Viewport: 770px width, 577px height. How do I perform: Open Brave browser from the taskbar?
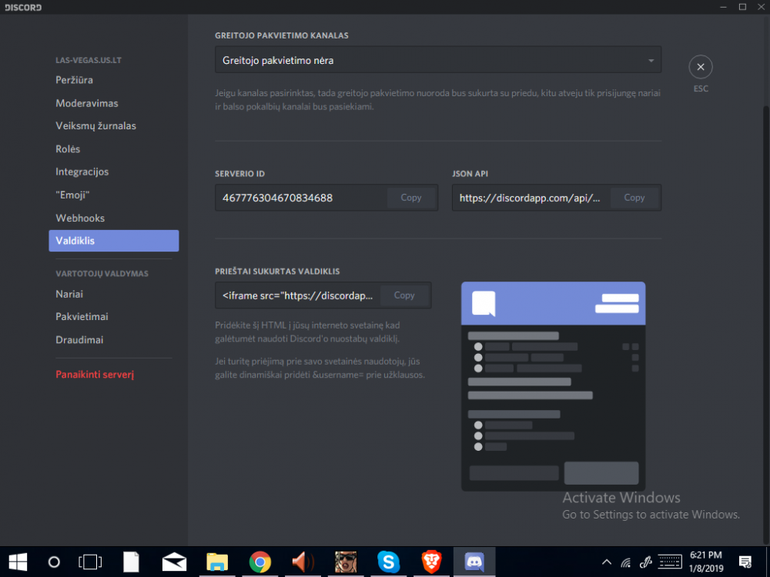pos(430,562)
